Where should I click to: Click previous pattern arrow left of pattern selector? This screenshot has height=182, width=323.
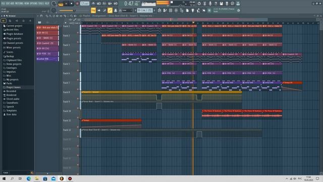(136, 10)
